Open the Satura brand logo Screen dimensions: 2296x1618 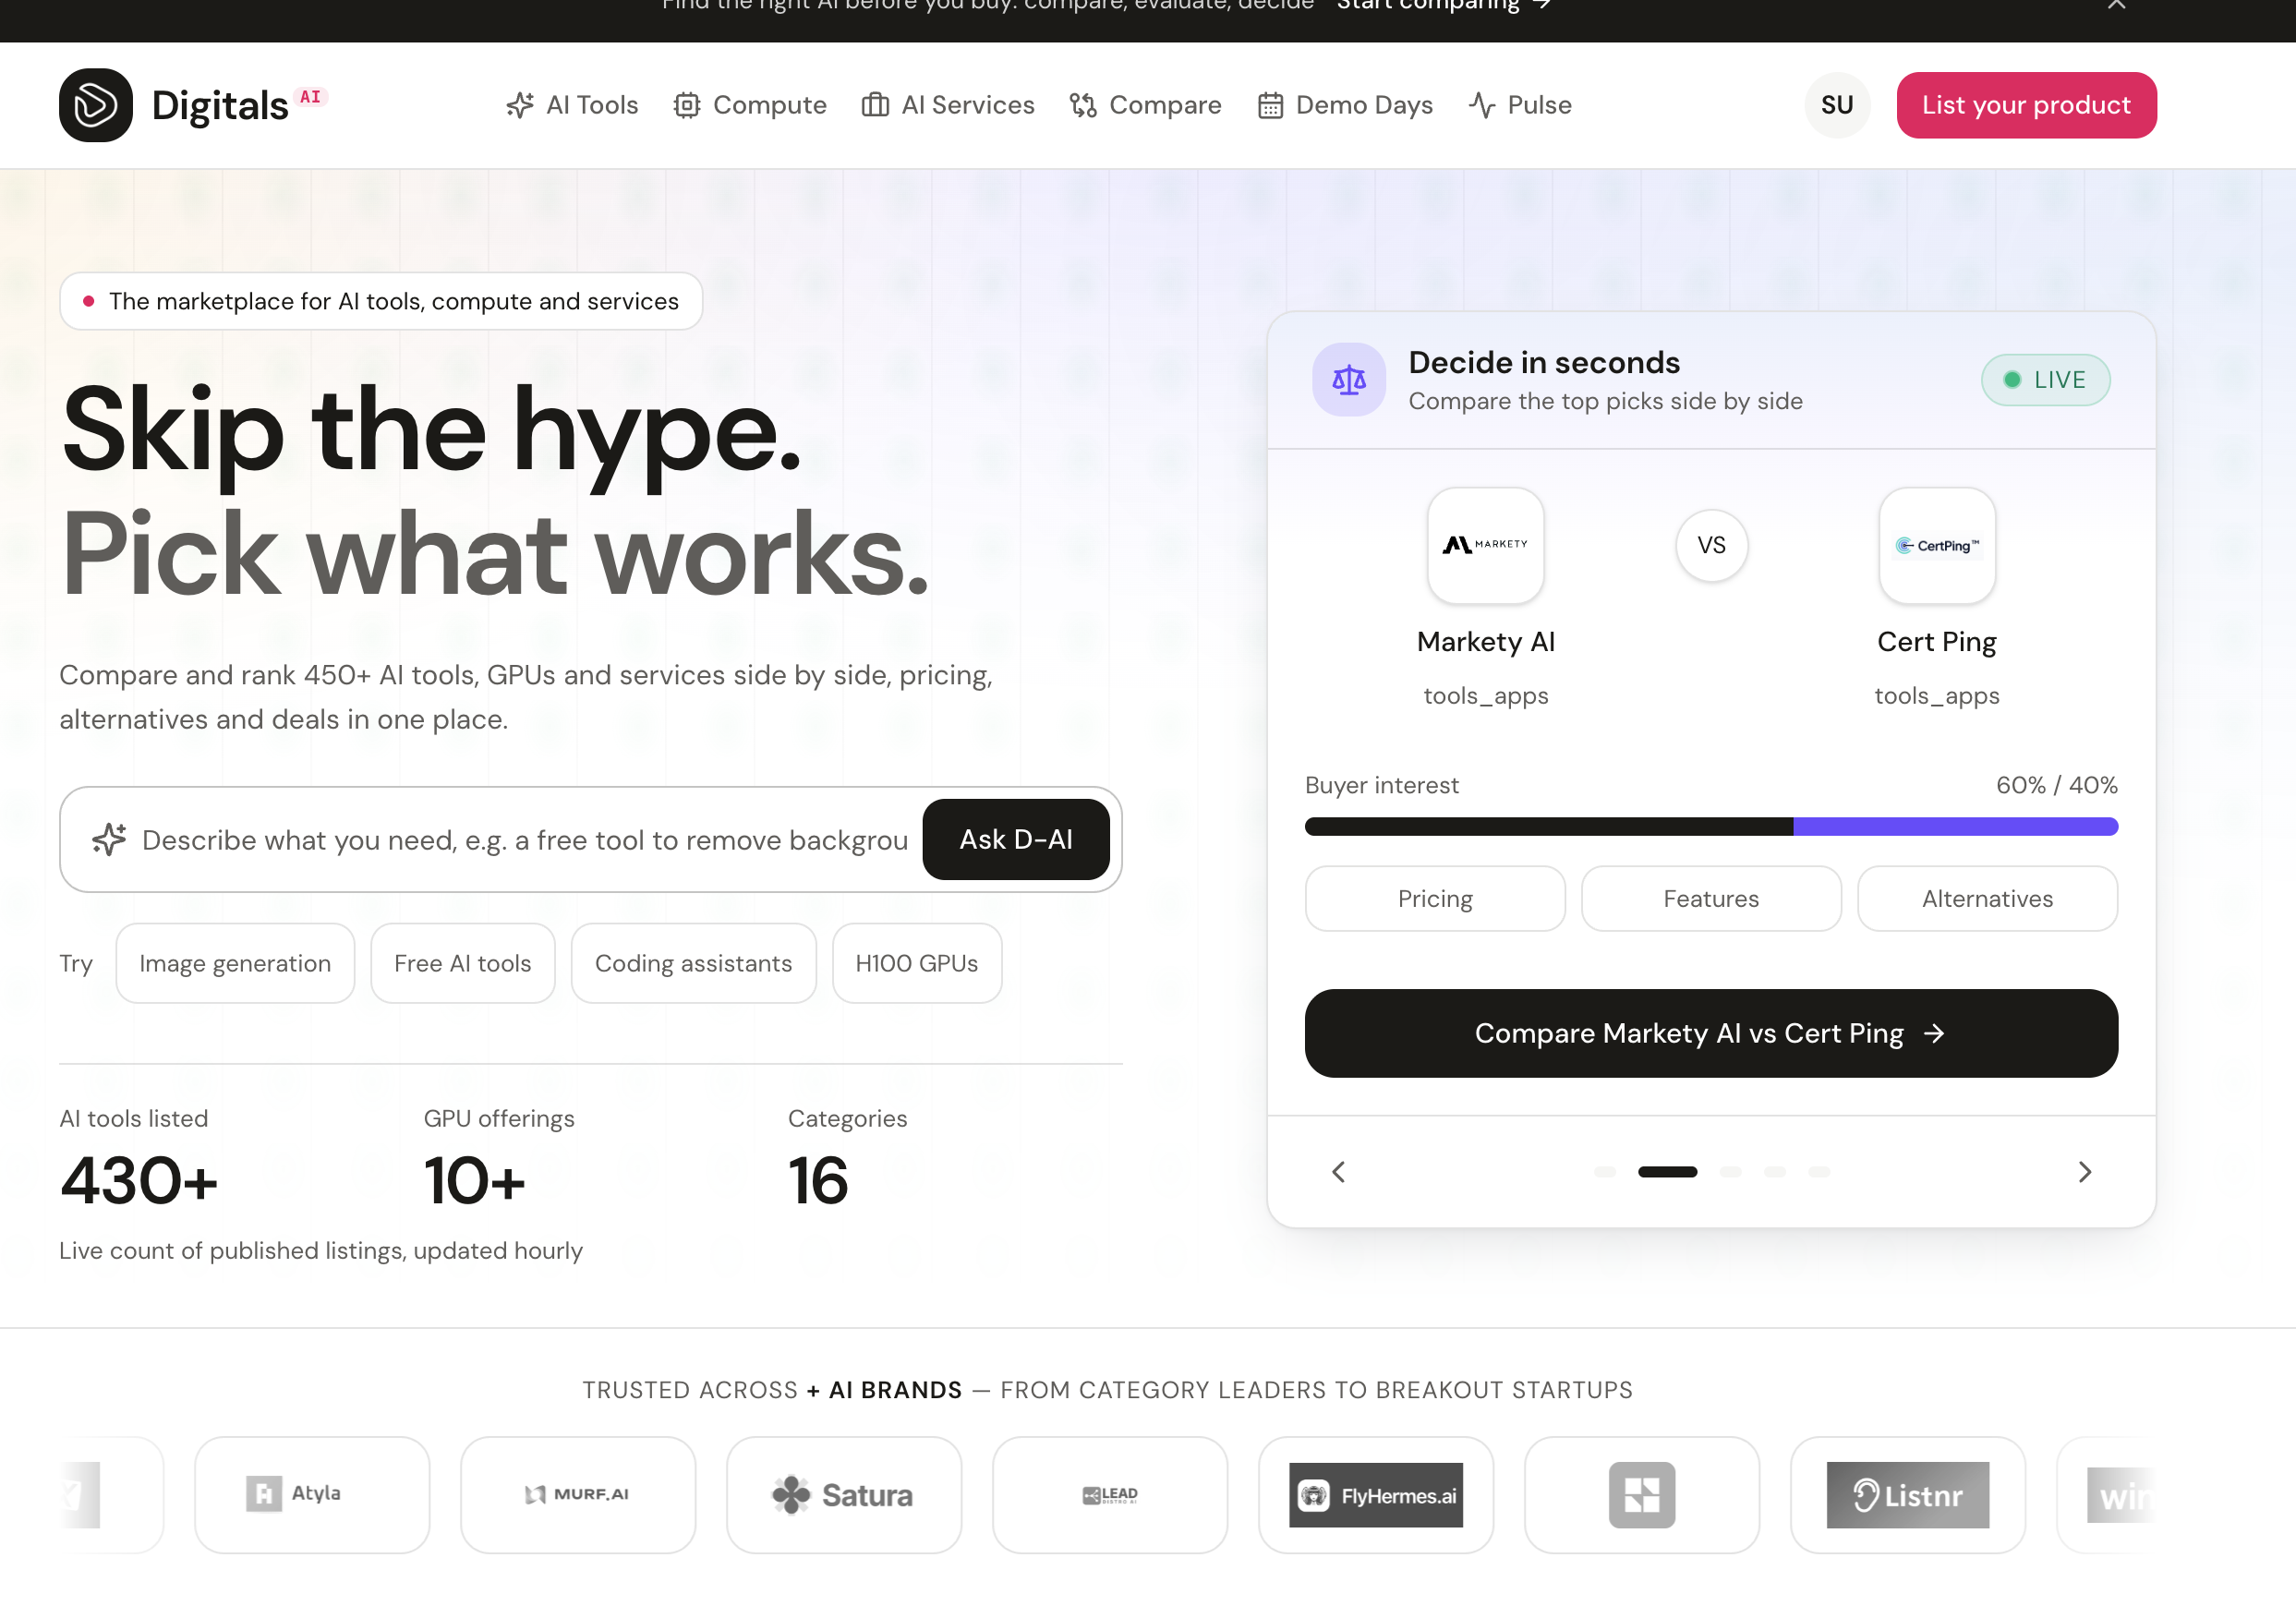844,1495
